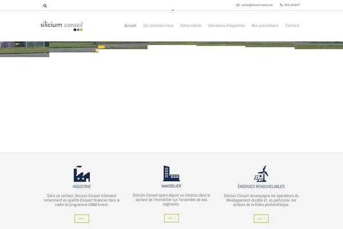Open the search magnifier icon
The image size is (343, 229).
pos(45,6)
